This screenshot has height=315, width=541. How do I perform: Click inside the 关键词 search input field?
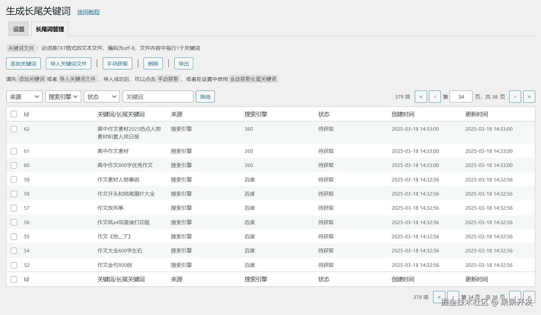(158, 96)
